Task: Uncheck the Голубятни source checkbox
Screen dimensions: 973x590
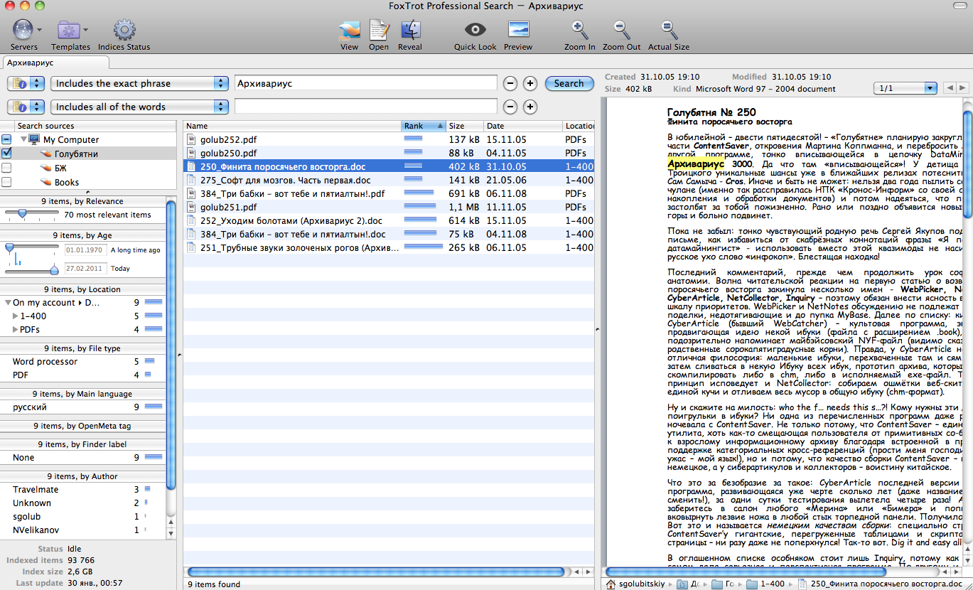Action: tap(6, 154)
